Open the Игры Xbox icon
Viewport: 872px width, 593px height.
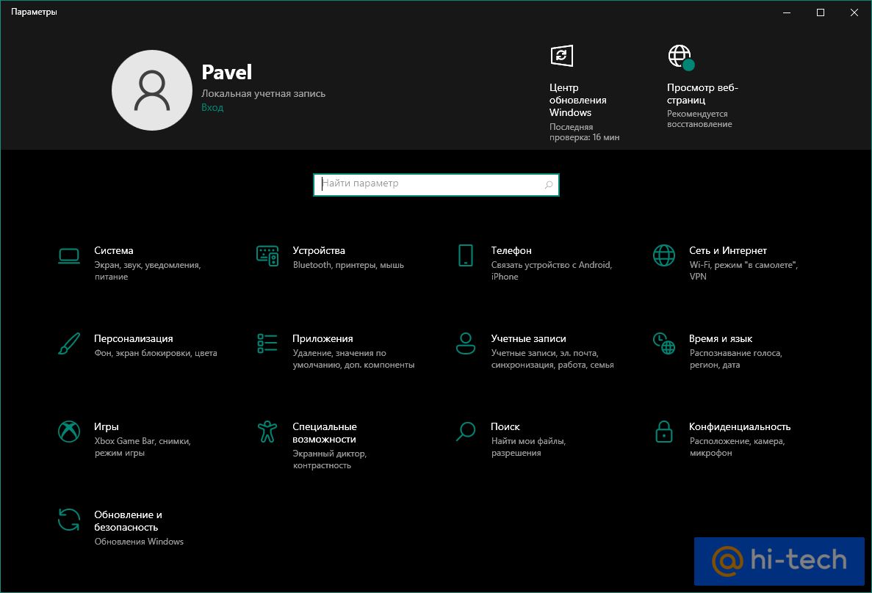coord(69,432)
